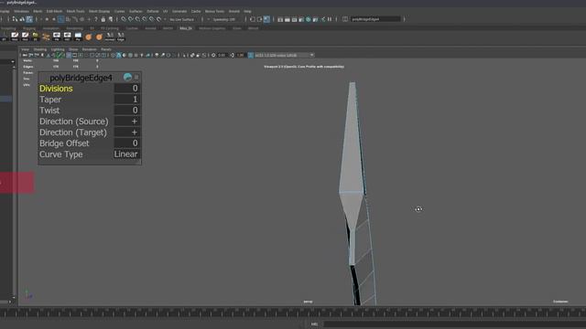This screenshot has width=586, height=329.
Task: Open the Mesh Tools menu
Action: [75, 11]
